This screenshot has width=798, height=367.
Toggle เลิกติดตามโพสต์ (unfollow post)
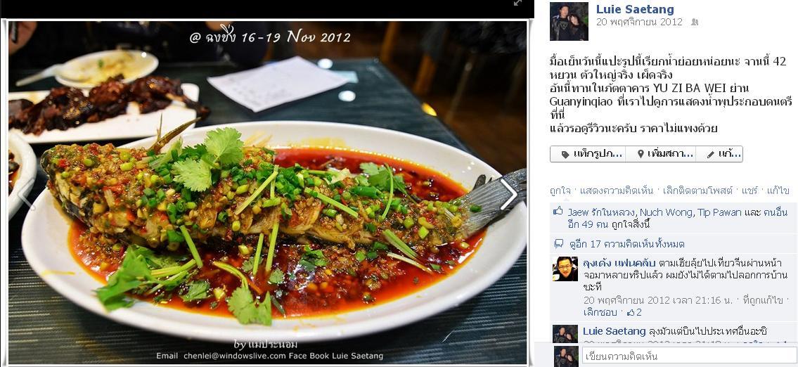(696, 191)
